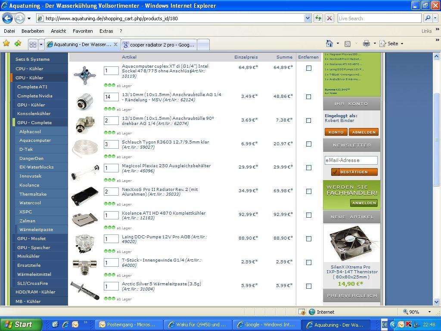Go back with the browser Back arrow

point(8,19)
